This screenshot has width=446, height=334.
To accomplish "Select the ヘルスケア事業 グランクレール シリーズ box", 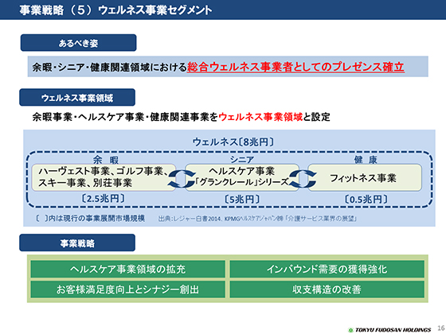I will pos(242,177).
